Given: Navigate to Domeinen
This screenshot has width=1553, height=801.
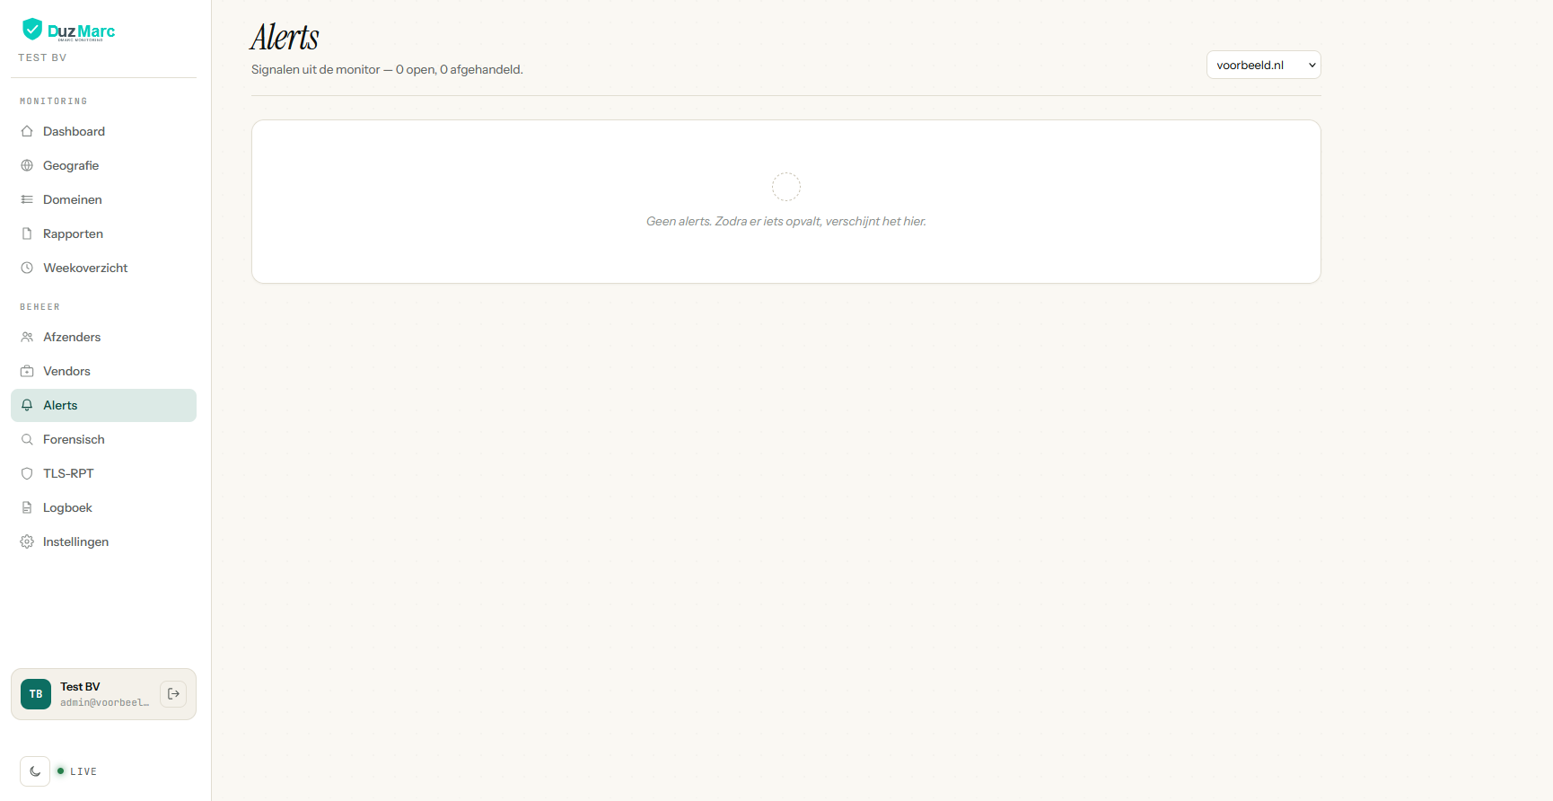Looking at the screenshot, I should point(103,199).
